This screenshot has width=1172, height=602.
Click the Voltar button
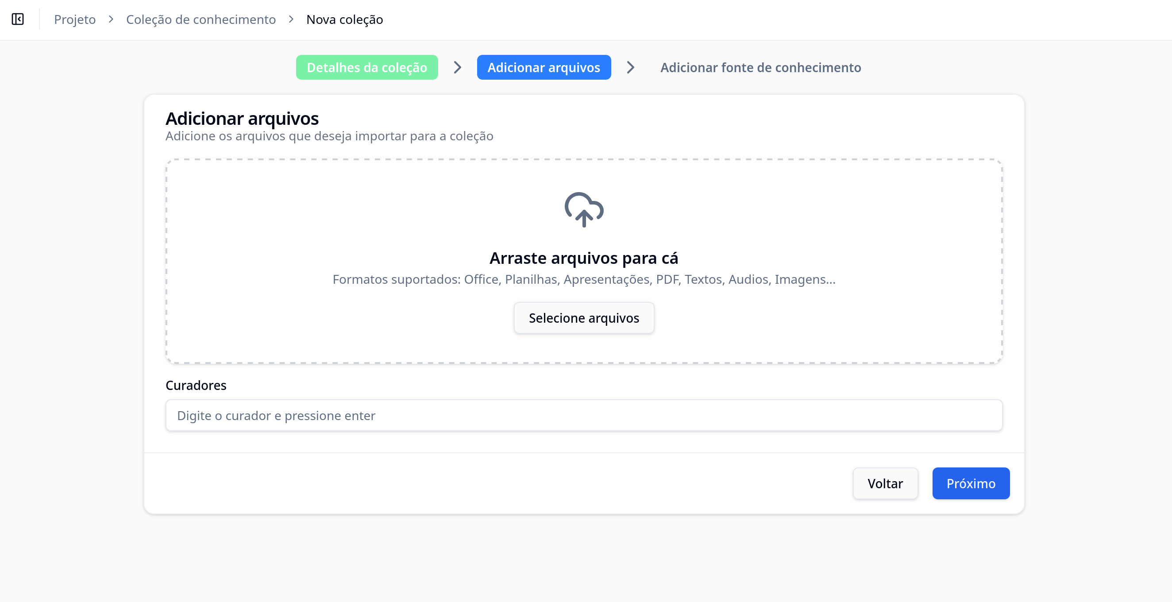[x=885, y=483]
